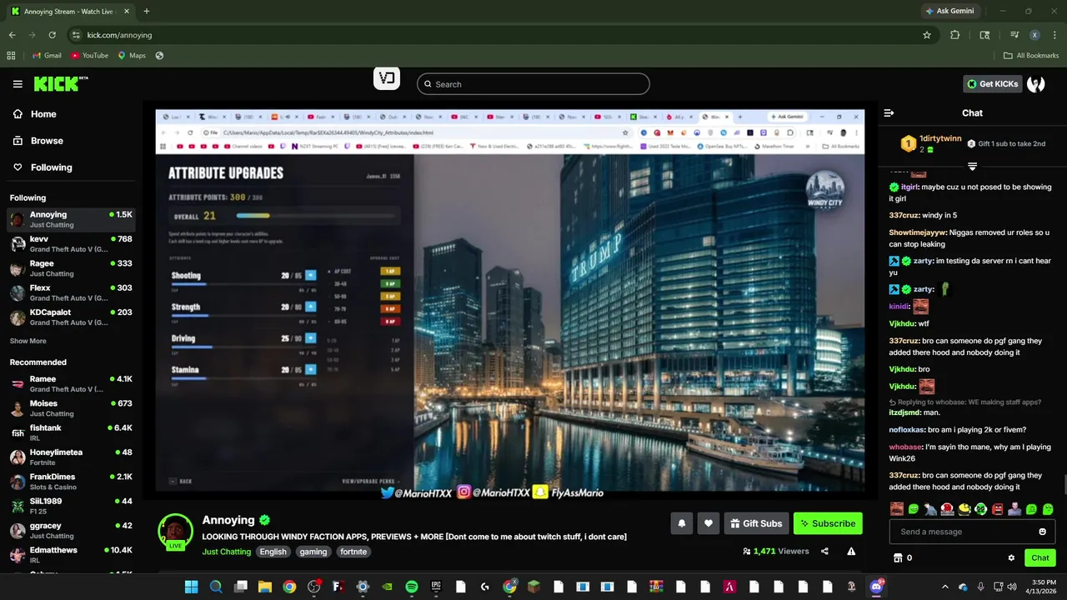Click the Gift Subs button
1067x600 pixels.
pos(756,523)
